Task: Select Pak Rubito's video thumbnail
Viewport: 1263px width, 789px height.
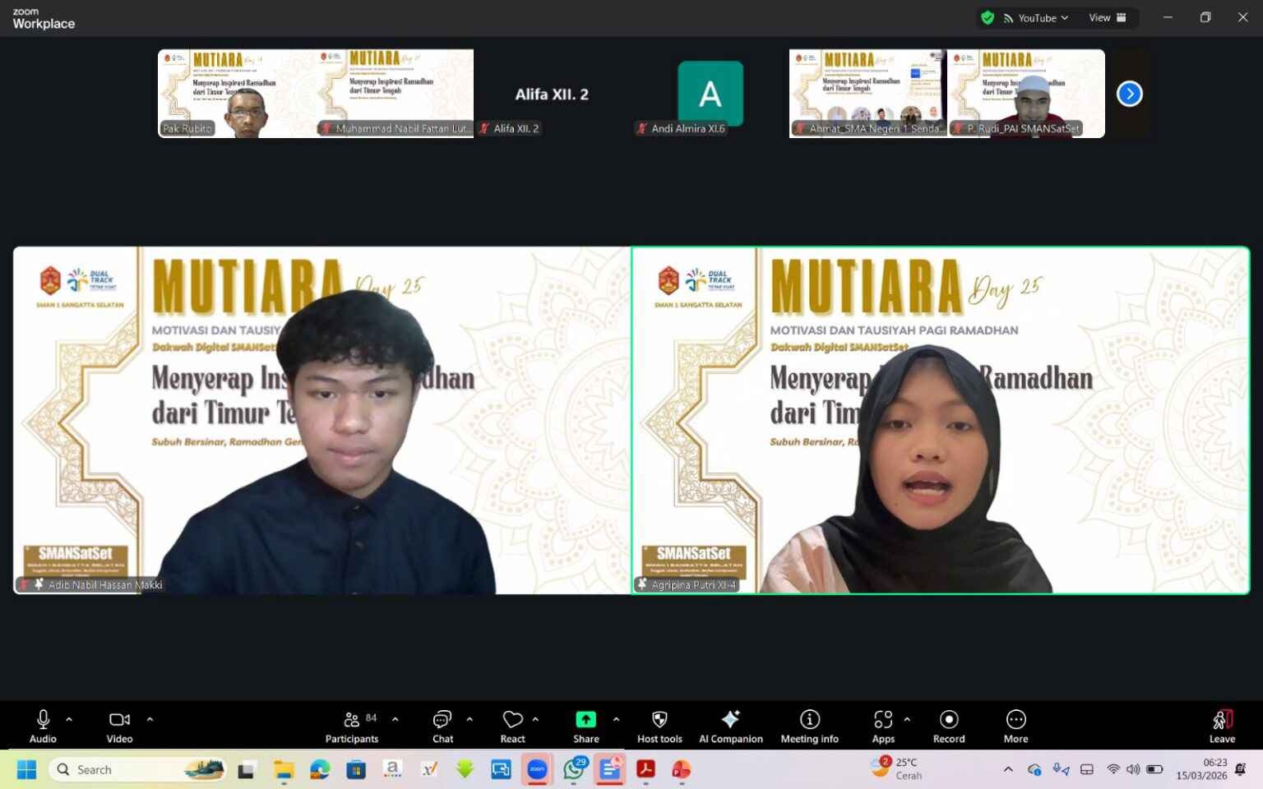Action: [237, 93]
